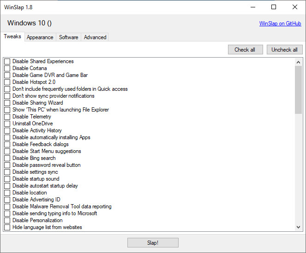Select Disable Start Menu suggestions checkbox

7,151
